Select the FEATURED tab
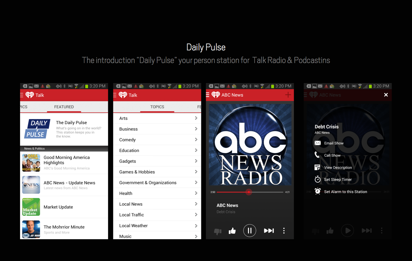The image size is (412, 261). point(64,107)
